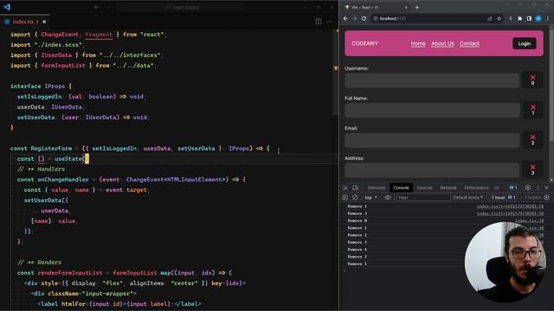Remove the Username field with red X
The width and height of the screenshot is (554, 311).
click(x=533, y=79)
